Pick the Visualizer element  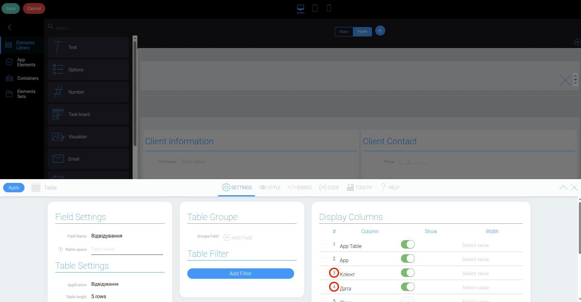(x=88, y=137)
